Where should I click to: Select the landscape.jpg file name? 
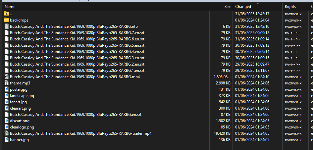click(x=22, y=96)
